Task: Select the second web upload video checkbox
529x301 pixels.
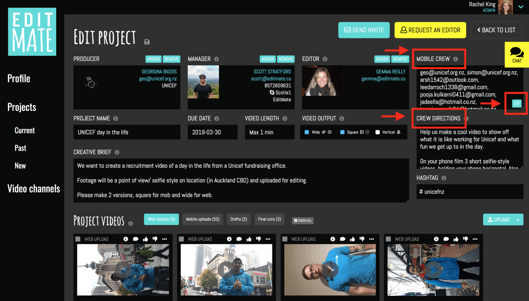Action: [x=182, y=239]
